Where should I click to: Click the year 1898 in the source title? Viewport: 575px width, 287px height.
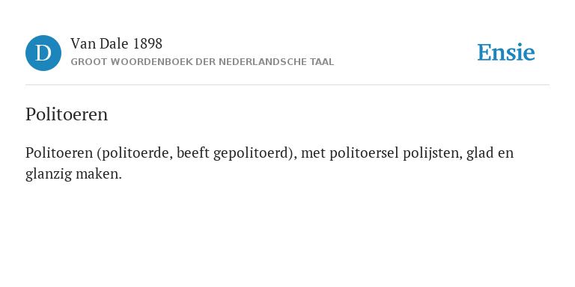tap(147, 44)
